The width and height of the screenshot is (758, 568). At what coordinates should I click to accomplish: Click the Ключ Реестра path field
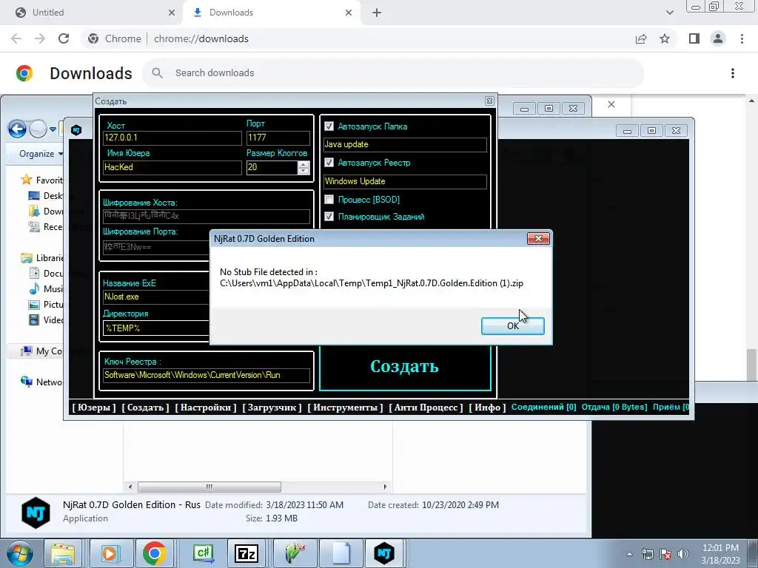click(x=207, y=375)
